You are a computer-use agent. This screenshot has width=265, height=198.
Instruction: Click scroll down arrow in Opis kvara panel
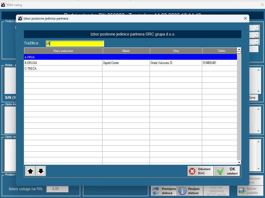pos(258,131)
